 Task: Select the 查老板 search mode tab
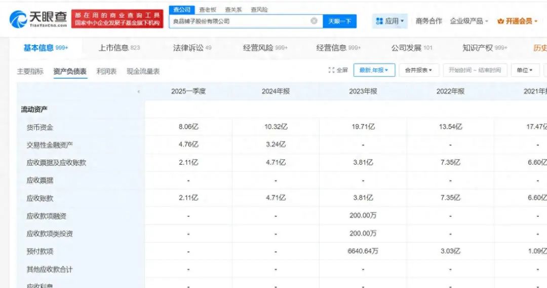(208, 10)
